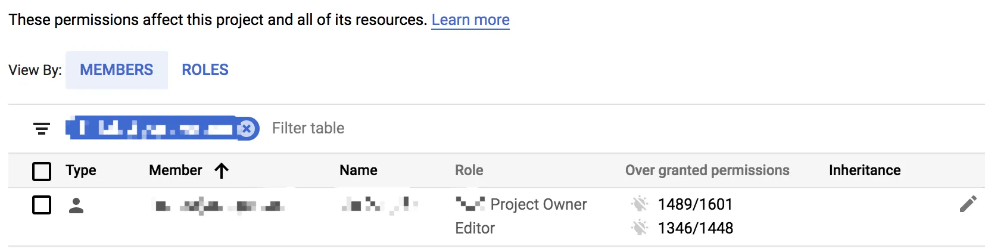This screenshot has width=985, height=249.
Task: Click the filter list icon
Action: 41,129
